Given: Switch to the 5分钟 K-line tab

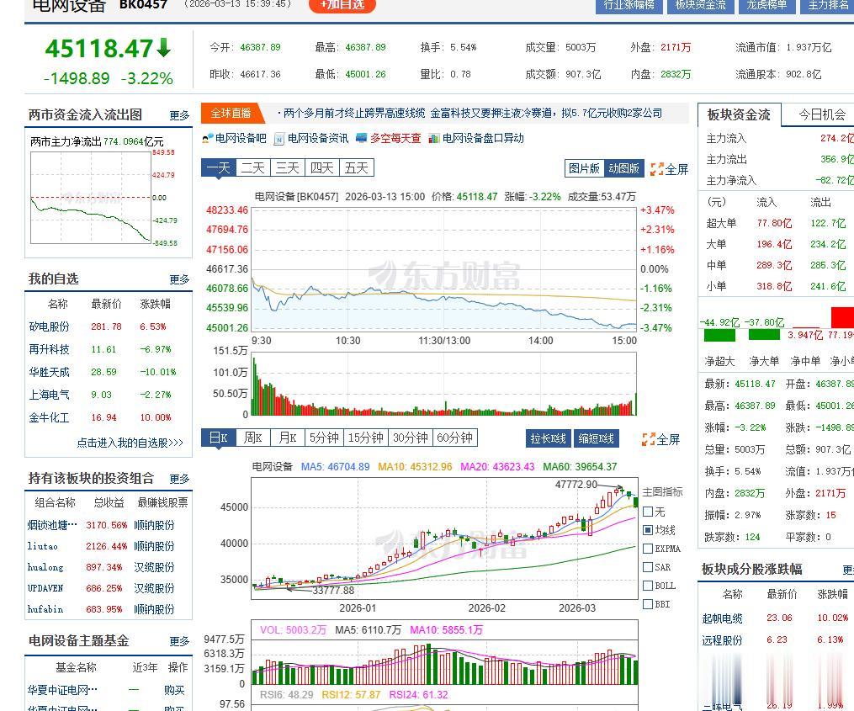Looking at the screenshot, I should (324, 438).
